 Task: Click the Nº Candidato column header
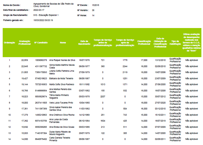click(41, 43)
